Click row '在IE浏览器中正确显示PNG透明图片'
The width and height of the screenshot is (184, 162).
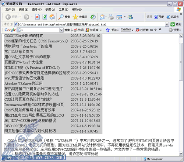tap(53, 89)
